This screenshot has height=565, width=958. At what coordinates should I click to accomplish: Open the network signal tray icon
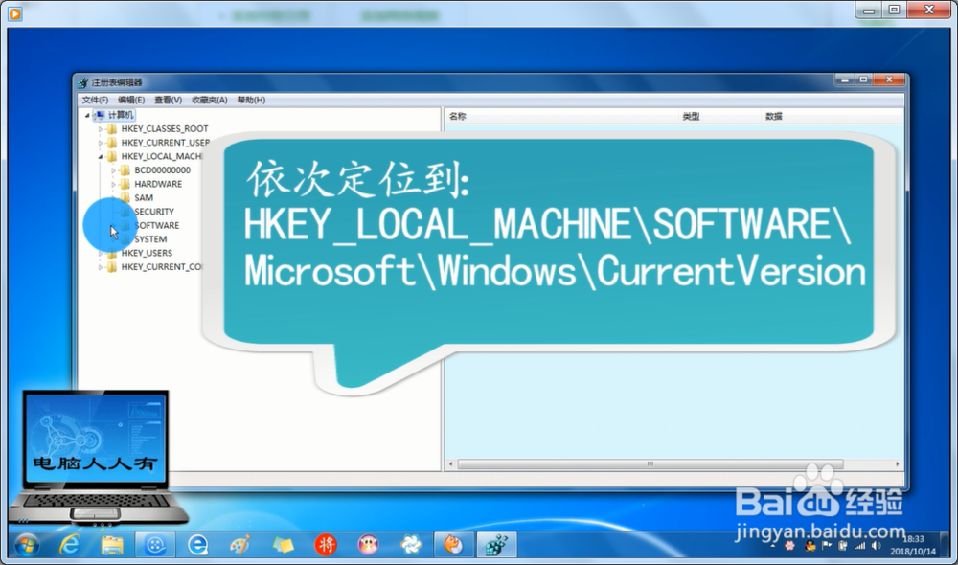click(x=860, y=546)
